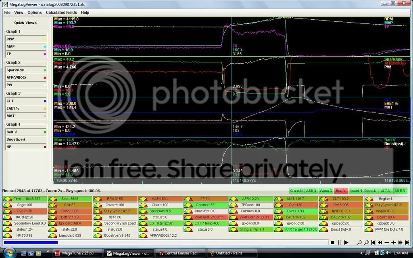This screenshot has width=413, height=258.
Task: Jump to the beginning of the log
Action: point(373,242)
